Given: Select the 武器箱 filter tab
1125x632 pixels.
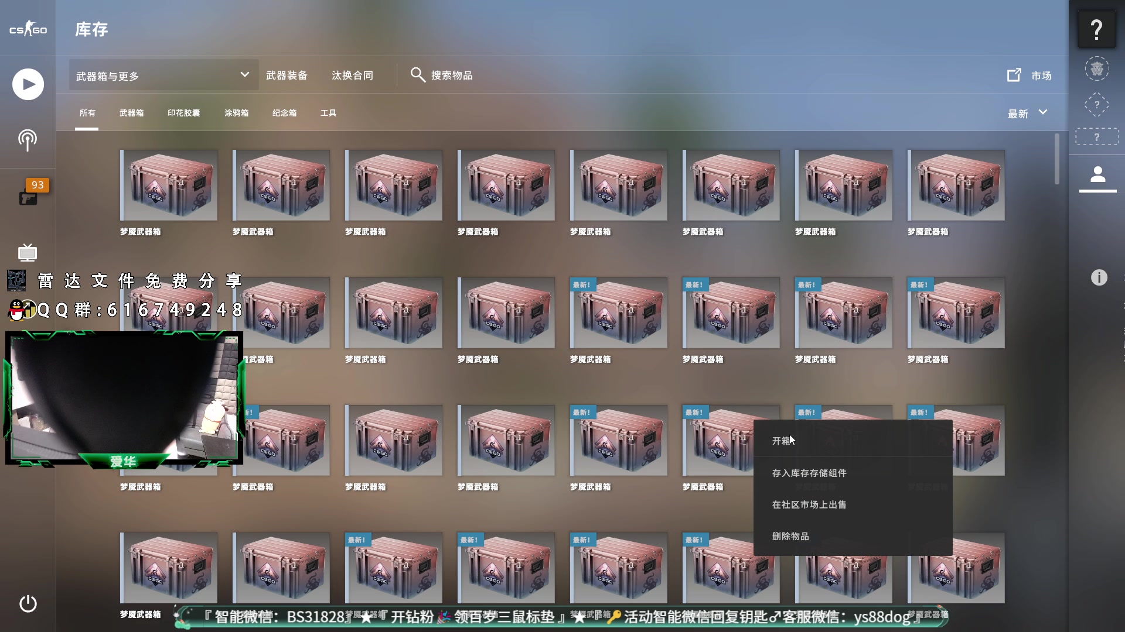Looking at the screenshot, I should pyautogui.click(x=131, y=113).
